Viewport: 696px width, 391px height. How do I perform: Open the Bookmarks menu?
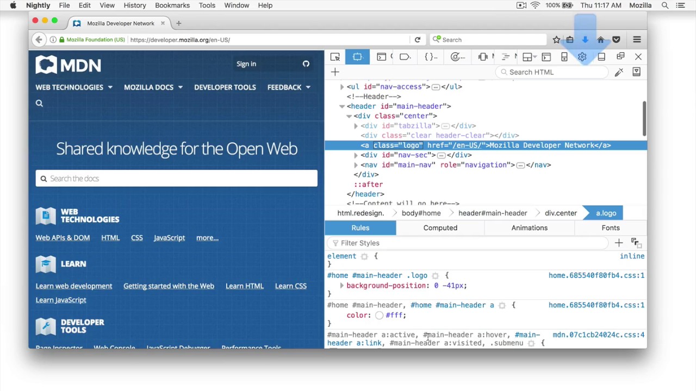pyautogui.click(x=172, y=5)
